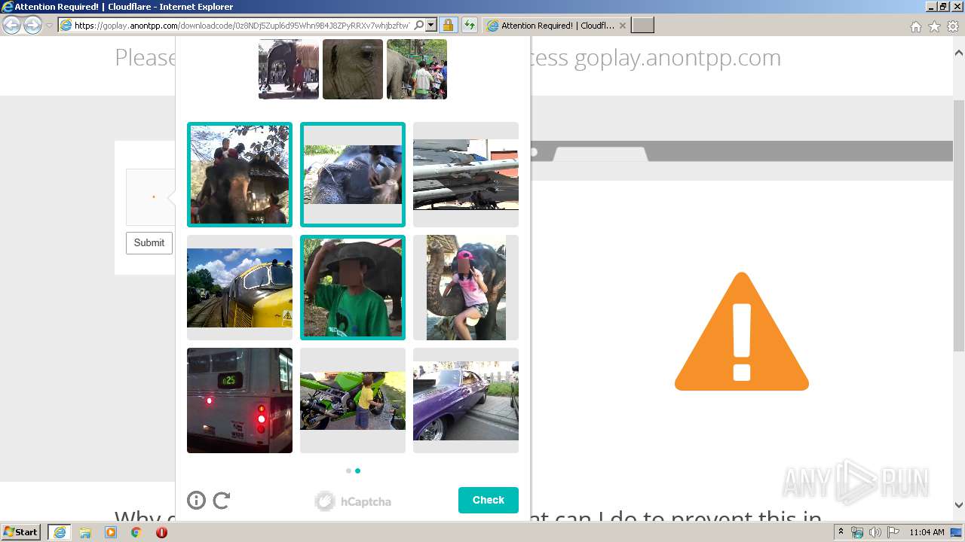Image resolution: width=965 pixels, height=542 pixels.
Task: Click the address bar URL field
Action: pyautogui.click(x=241, y=26)
